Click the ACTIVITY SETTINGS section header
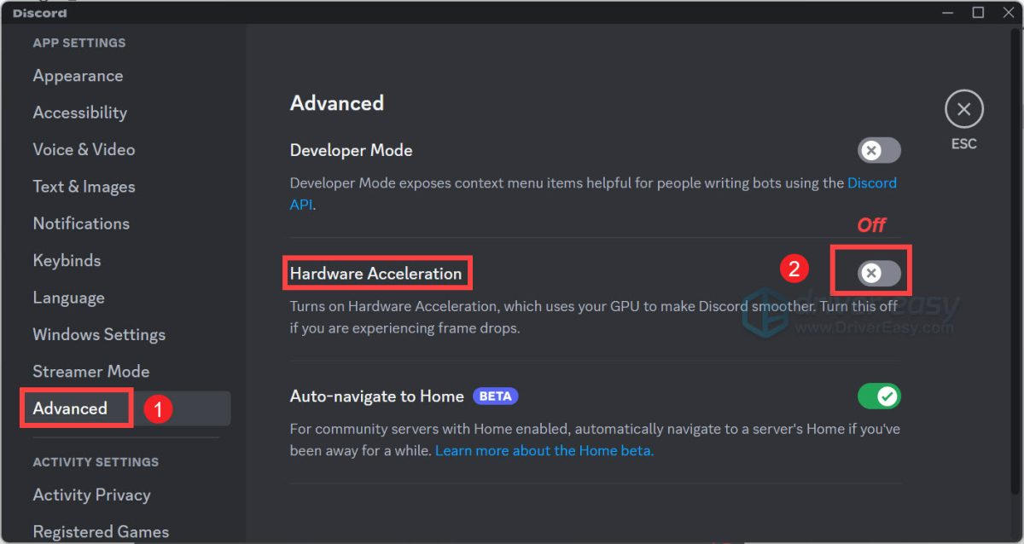 (x=96, y=462)
